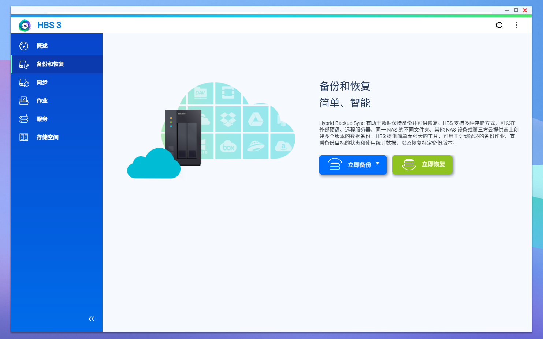Click the Sync (同步) sidebar icon
Viewport: 543px width, 339px height.
[24, 83]
